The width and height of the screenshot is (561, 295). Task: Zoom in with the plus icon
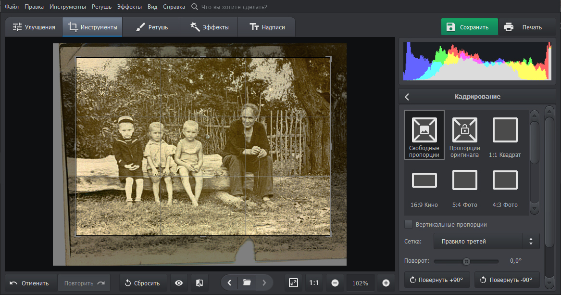386,283
